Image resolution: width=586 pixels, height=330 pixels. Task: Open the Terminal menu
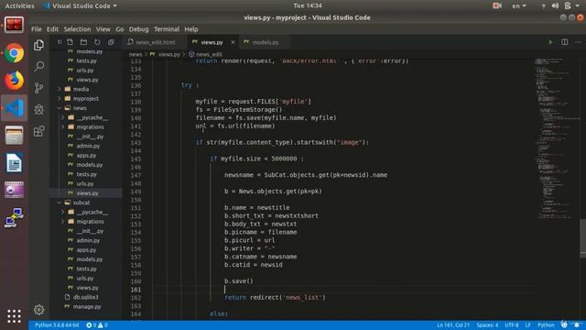[167, 29]
